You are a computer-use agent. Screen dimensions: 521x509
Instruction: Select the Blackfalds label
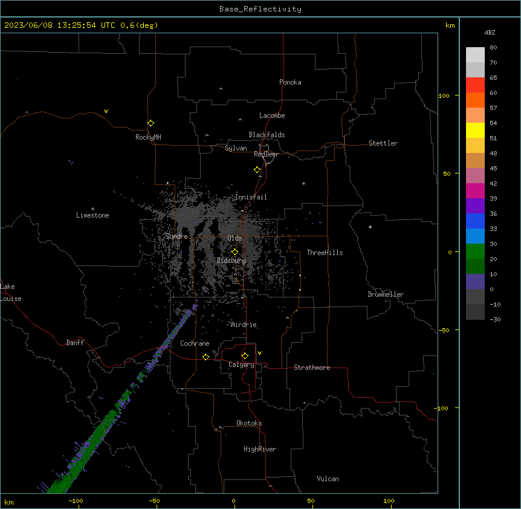coord(267,135)
